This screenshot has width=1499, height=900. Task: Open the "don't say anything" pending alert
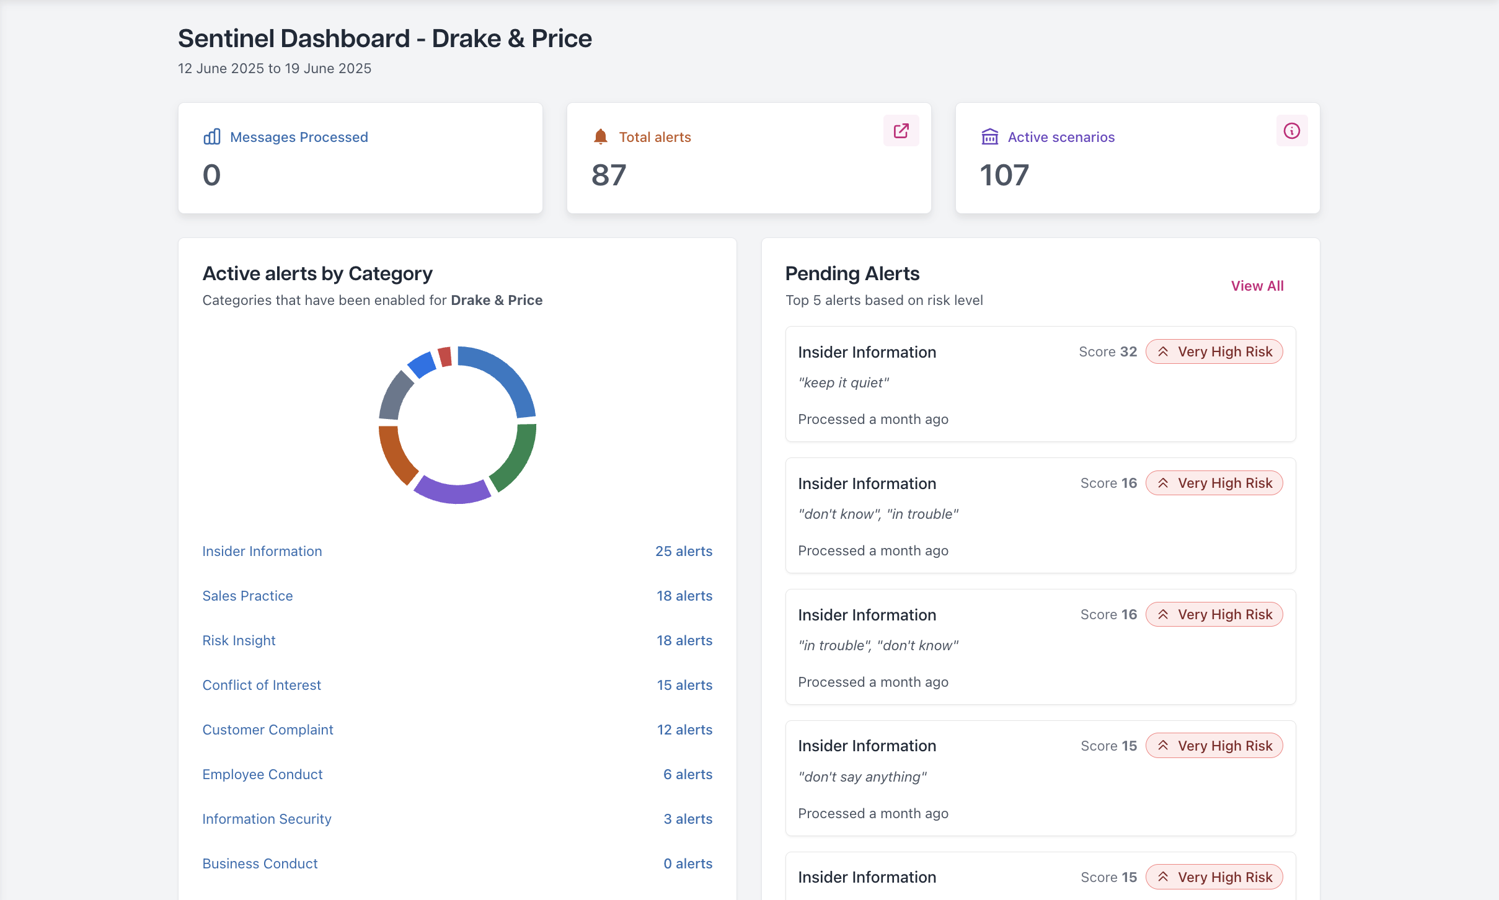1040,778
